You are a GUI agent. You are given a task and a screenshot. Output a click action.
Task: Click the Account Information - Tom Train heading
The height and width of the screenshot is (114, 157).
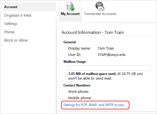pyautogui.click(x=93, y=32)
